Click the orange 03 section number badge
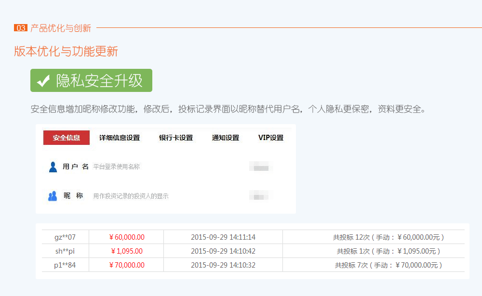This screenshot has height=296, width=482. 21,28
